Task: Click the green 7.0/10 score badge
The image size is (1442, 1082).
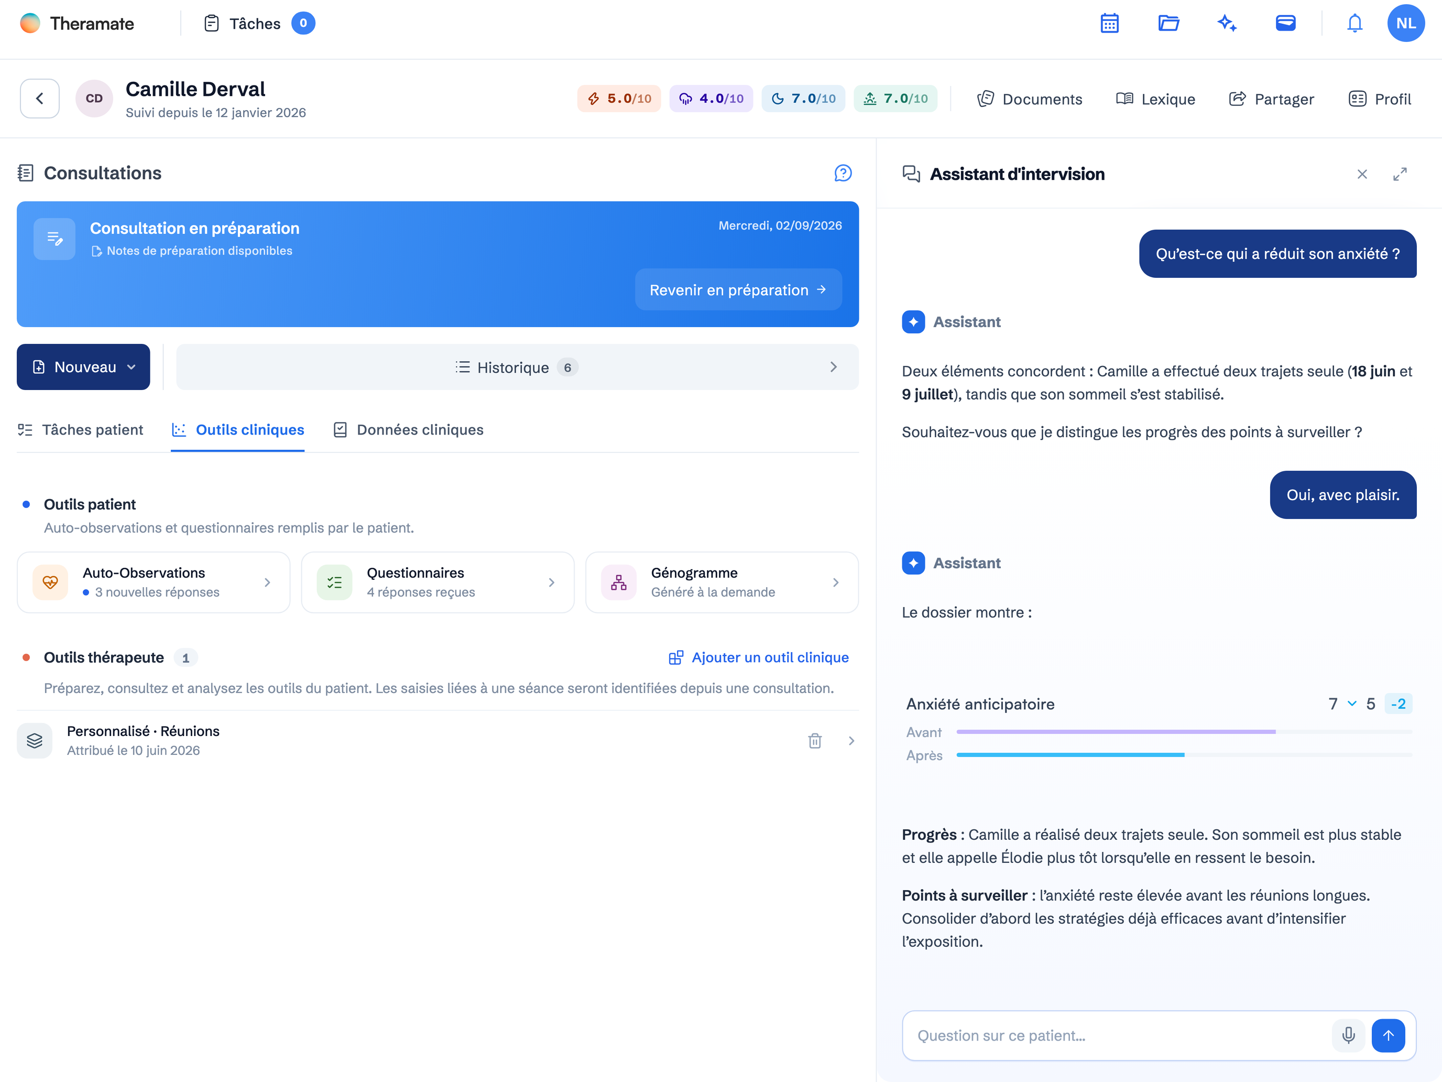Action: click(x=895, y=99)
